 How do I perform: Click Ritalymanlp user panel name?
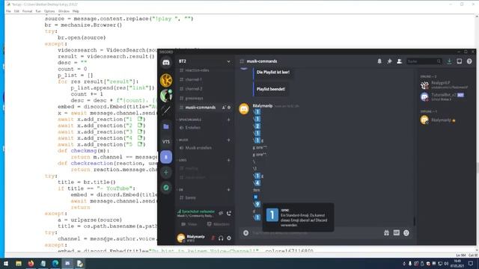pyautogui.click(x=195, y=236)
